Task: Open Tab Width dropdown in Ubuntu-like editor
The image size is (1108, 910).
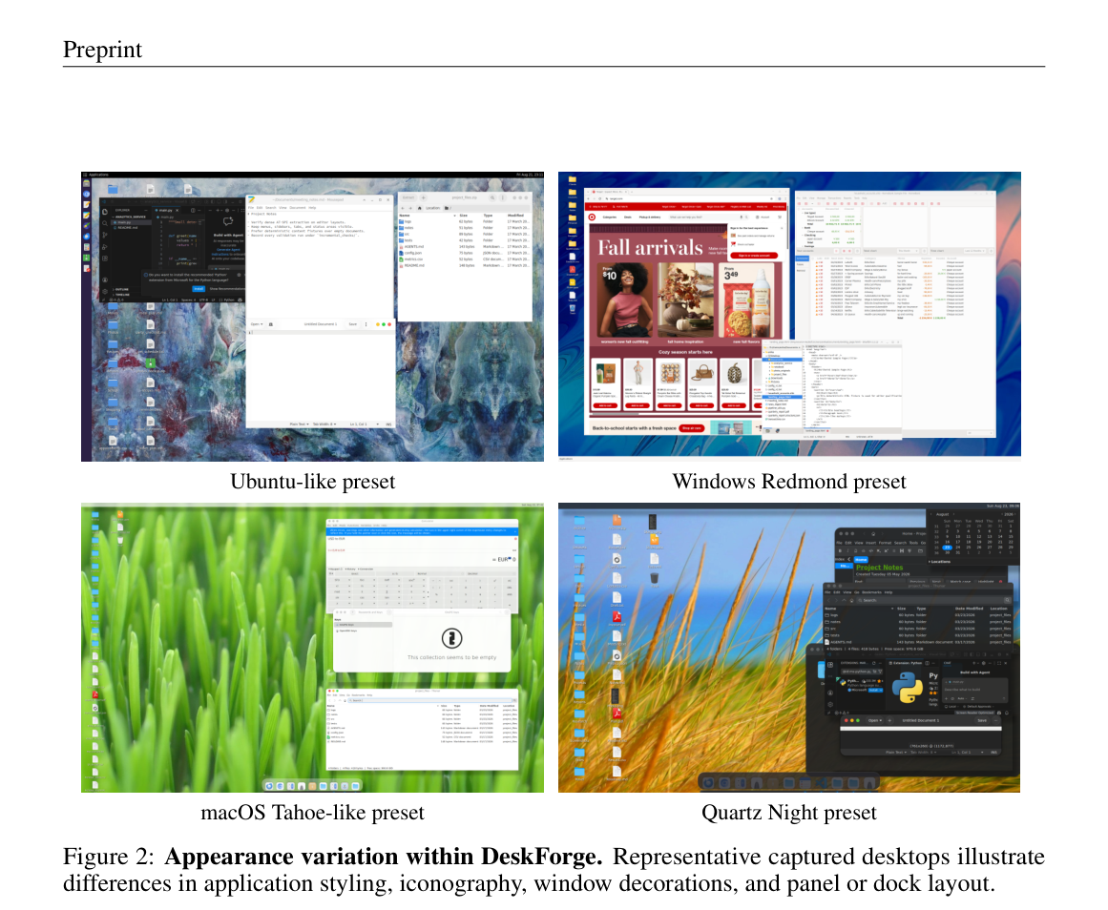Action: tap(324, 424)
